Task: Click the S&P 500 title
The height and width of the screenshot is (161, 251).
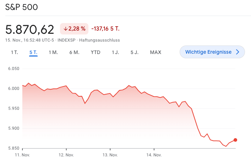Action: [21, 7]
